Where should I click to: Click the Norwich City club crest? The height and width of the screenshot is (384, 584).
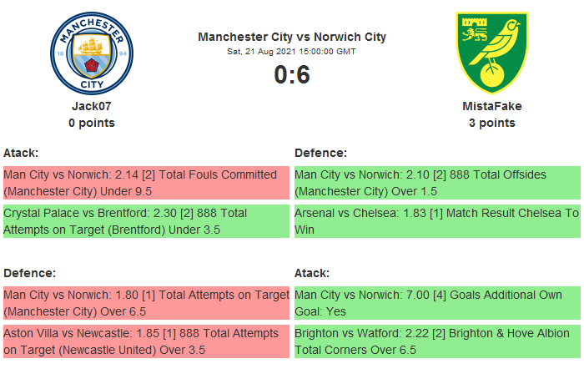click(x=491, y=52)
